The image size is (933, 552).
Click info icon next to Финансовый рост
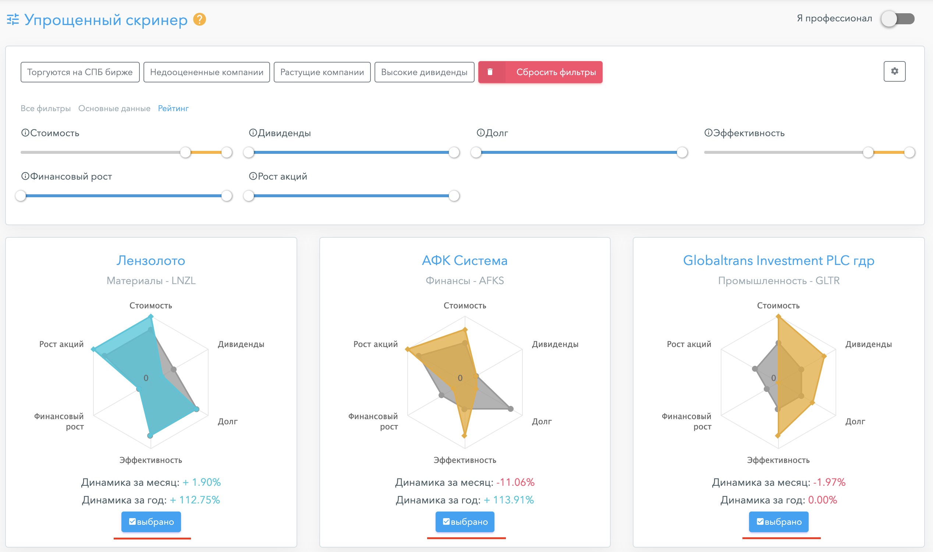(x=25, y=176)
